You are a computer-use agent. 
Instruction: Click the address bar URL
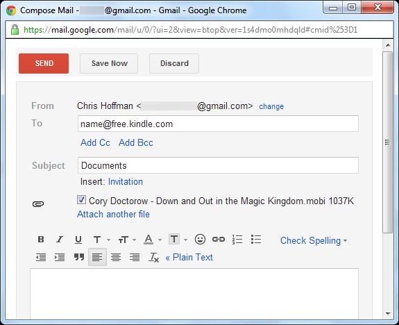click(190, 30)
